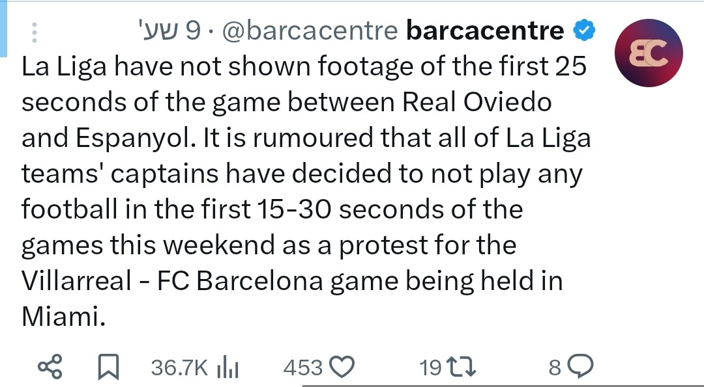Screen dimensions: 704x387
Task: Click the blue verified badge
Action: click(582, 31)
